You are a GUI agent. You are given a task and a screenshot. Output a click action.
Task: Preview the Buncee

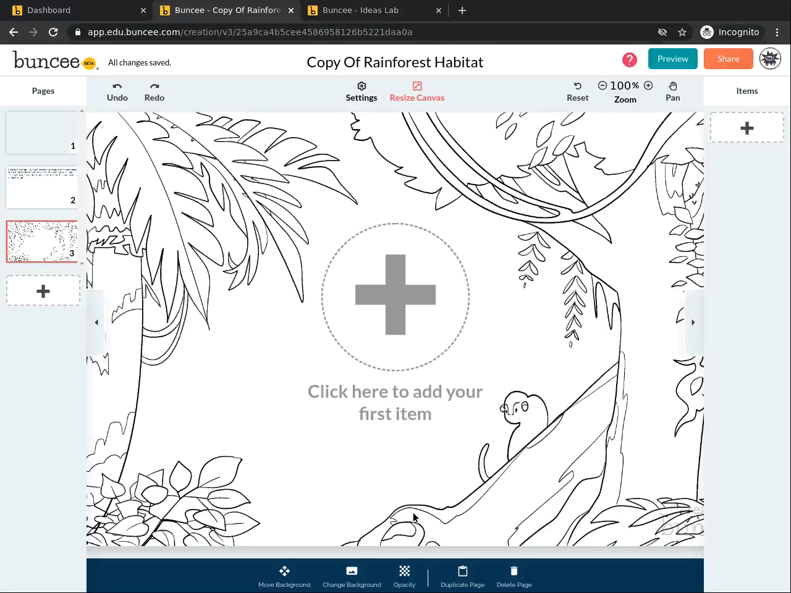(x=673, y=59)
